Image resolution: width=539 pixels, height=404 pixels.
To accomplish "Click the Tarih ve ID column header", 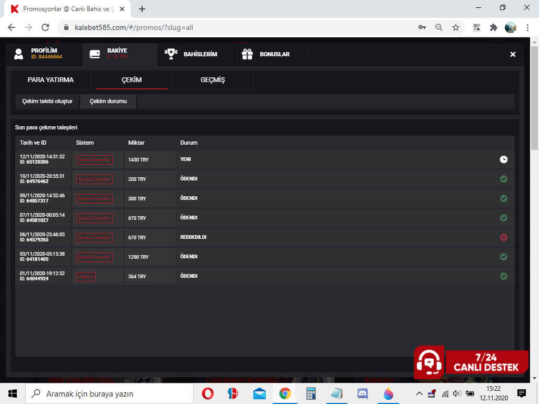I will [x=33, y=143].
